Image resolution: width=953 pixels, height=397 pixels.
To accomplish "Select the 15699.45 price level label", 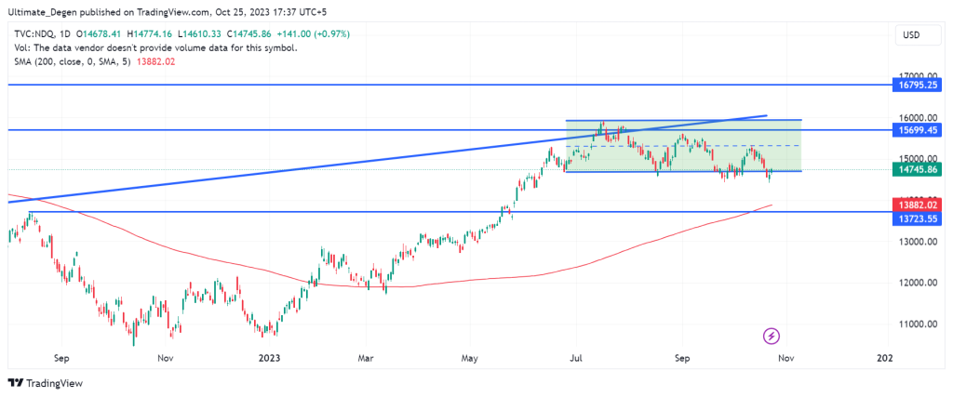I will tap(917, 129).
